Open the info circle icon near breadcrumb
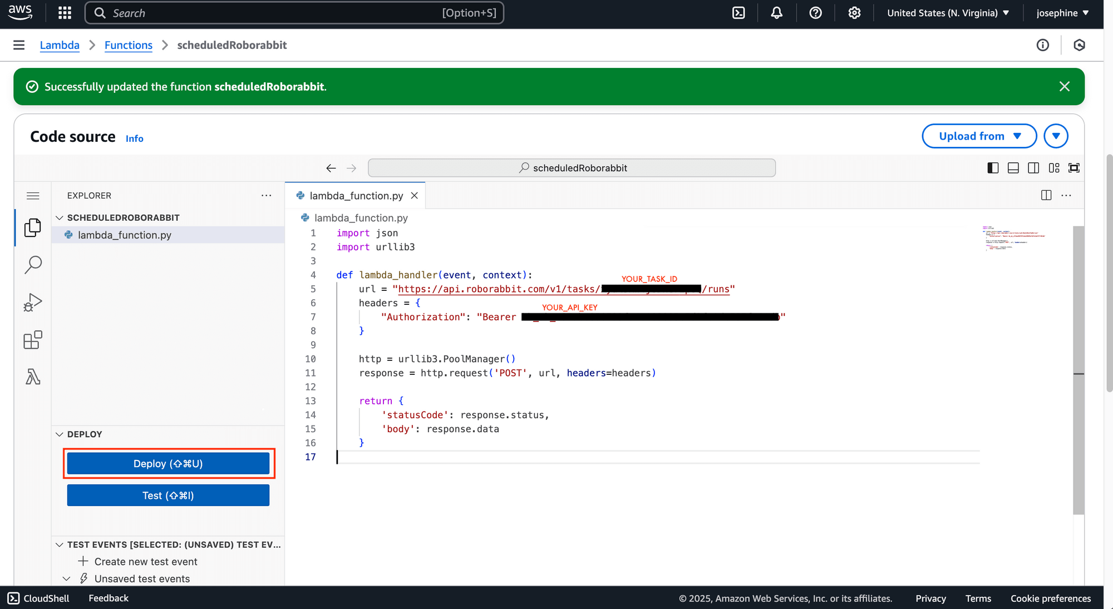1113x609 pixels. (1043, 45)
